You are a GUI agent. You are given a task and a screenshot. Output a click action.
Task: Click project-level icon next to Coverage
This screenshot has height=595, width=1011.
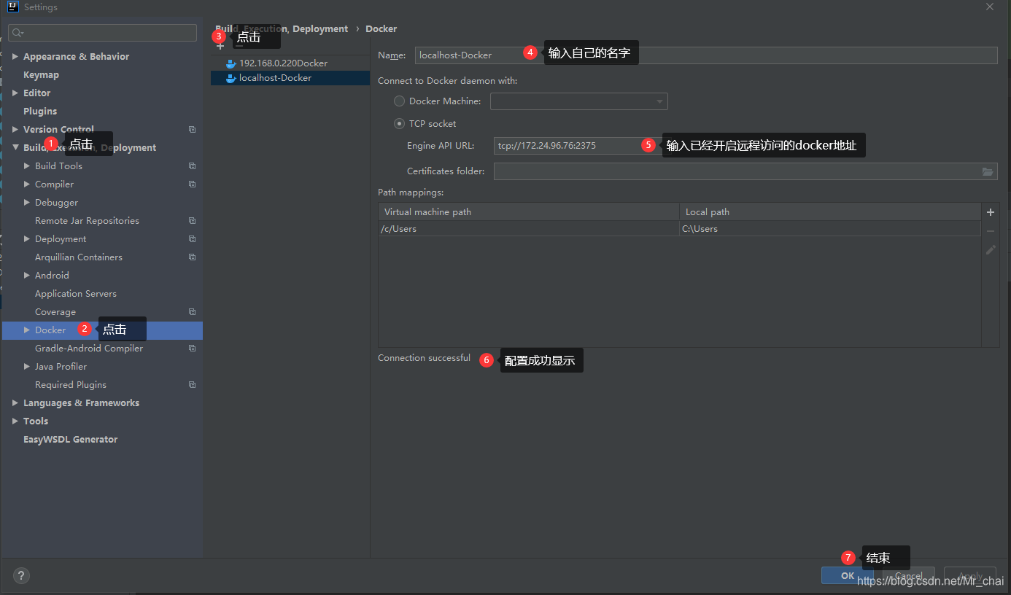(x=193, y=312)
